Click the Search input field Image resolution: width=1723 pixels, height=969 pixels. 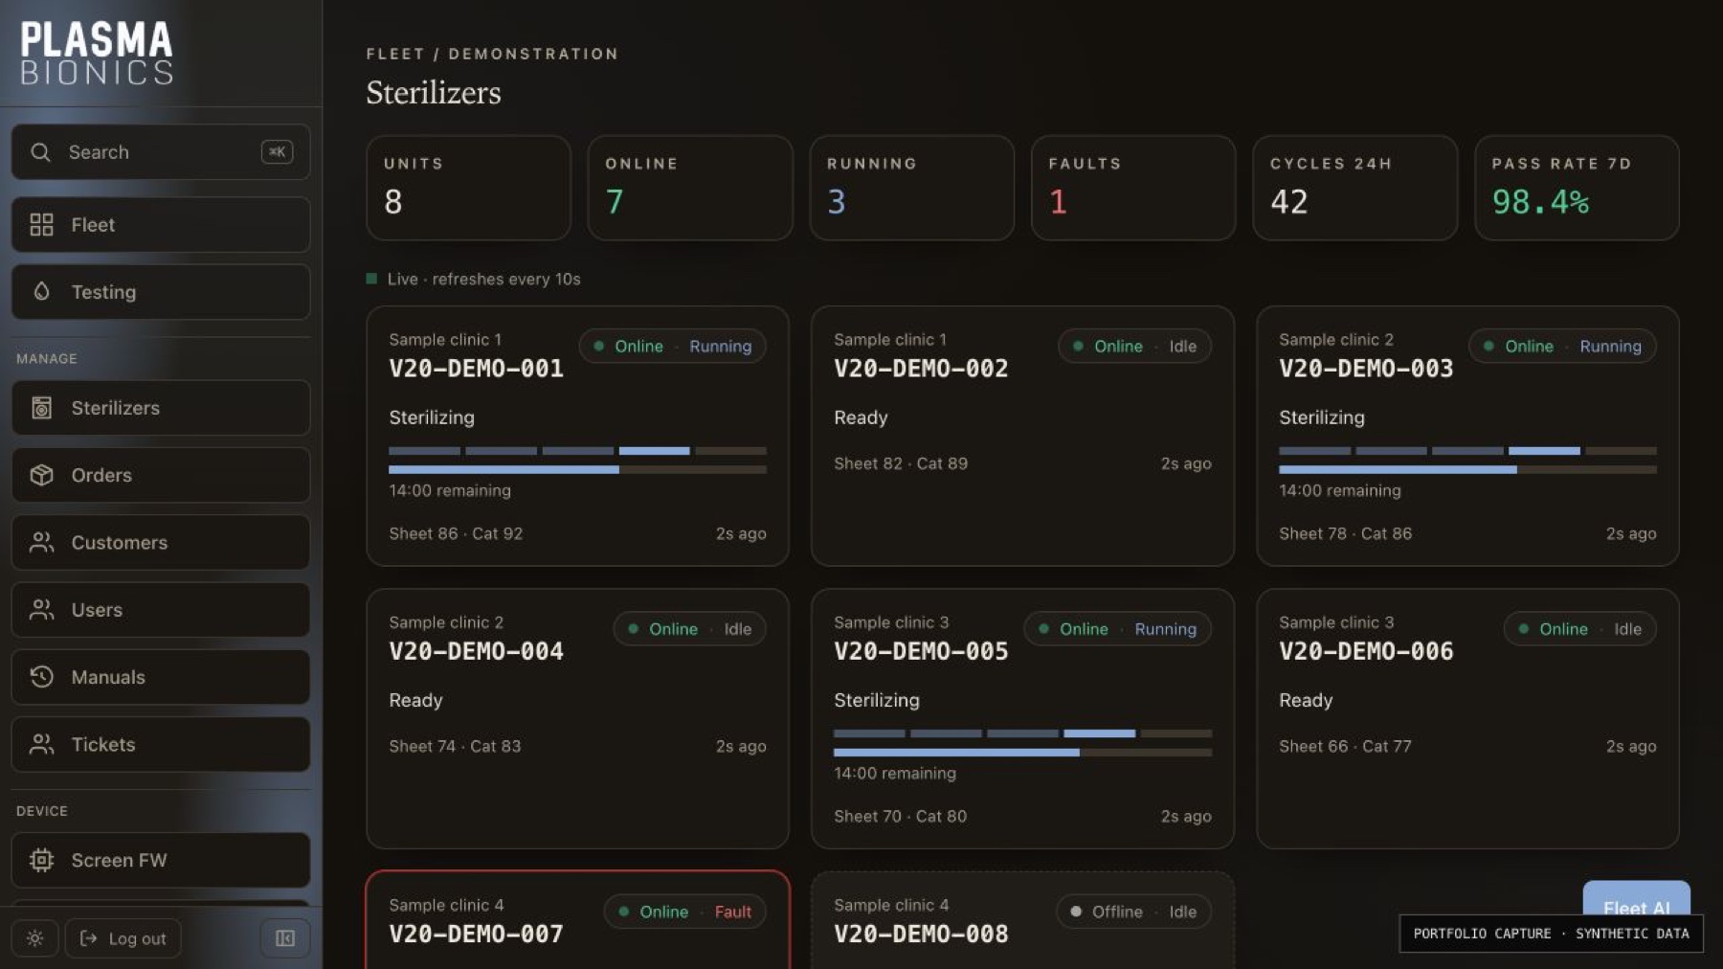[161, 152]
